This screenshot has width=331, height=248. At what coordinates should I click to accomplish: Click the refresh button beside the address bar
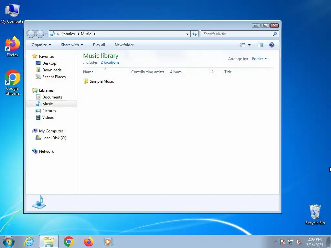click(194, 34)
